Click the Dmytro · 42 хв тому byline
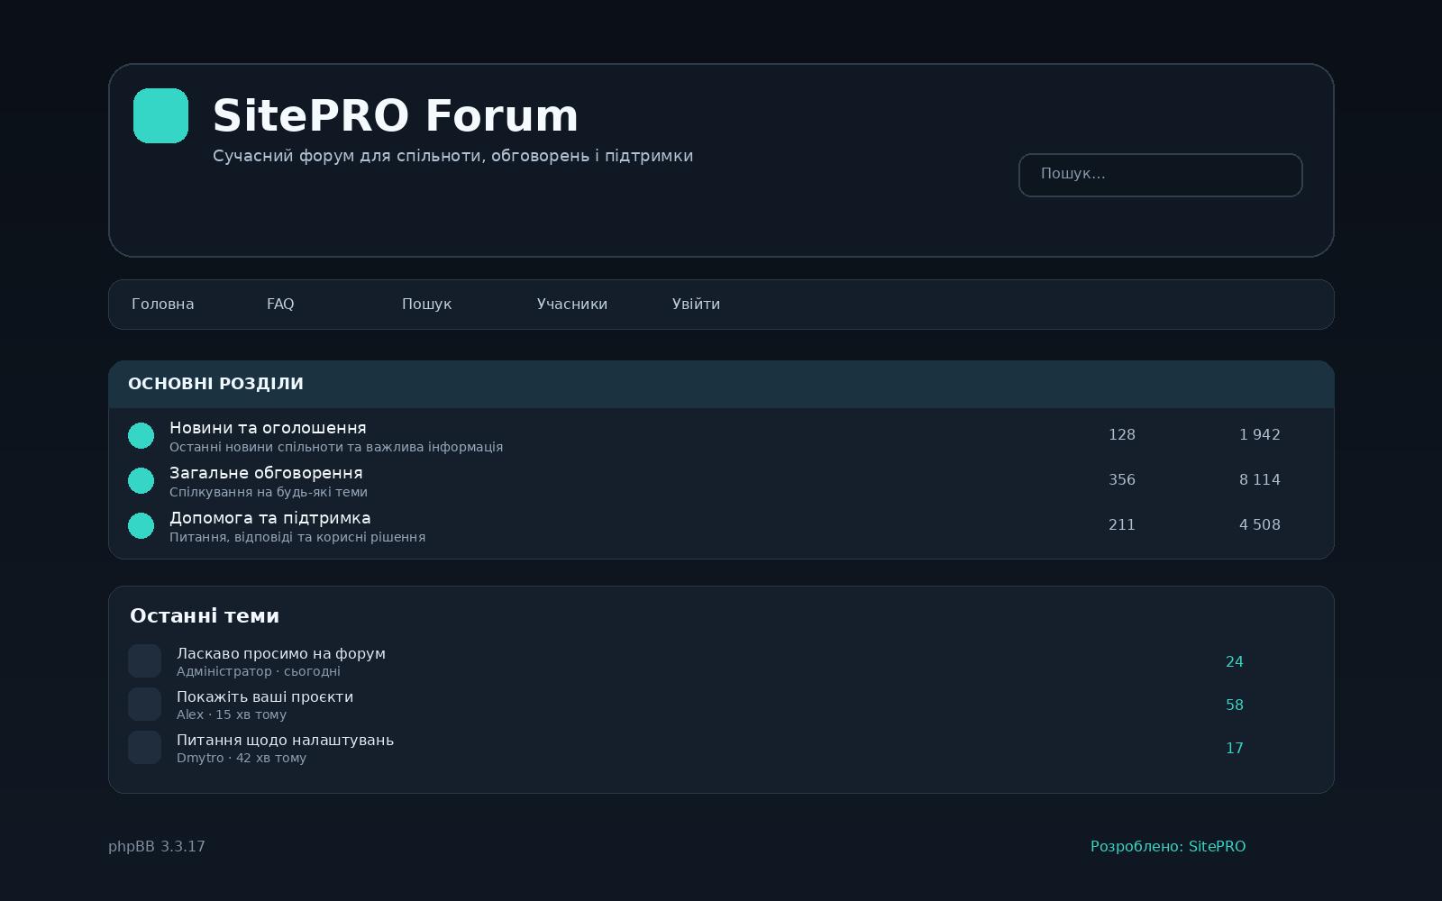 [242, 758]
